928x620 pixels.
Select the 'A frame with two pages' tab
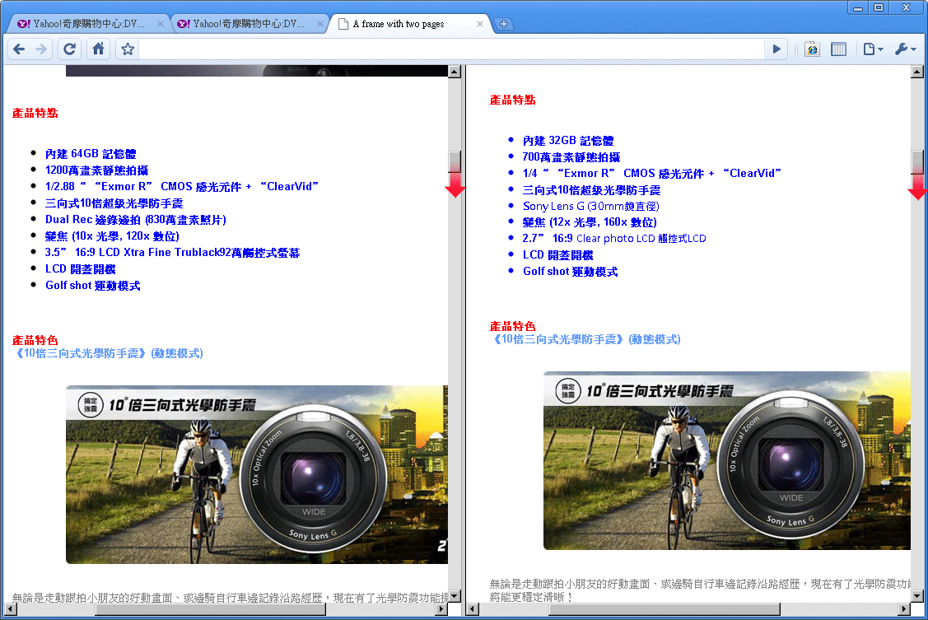pos(408,24)
